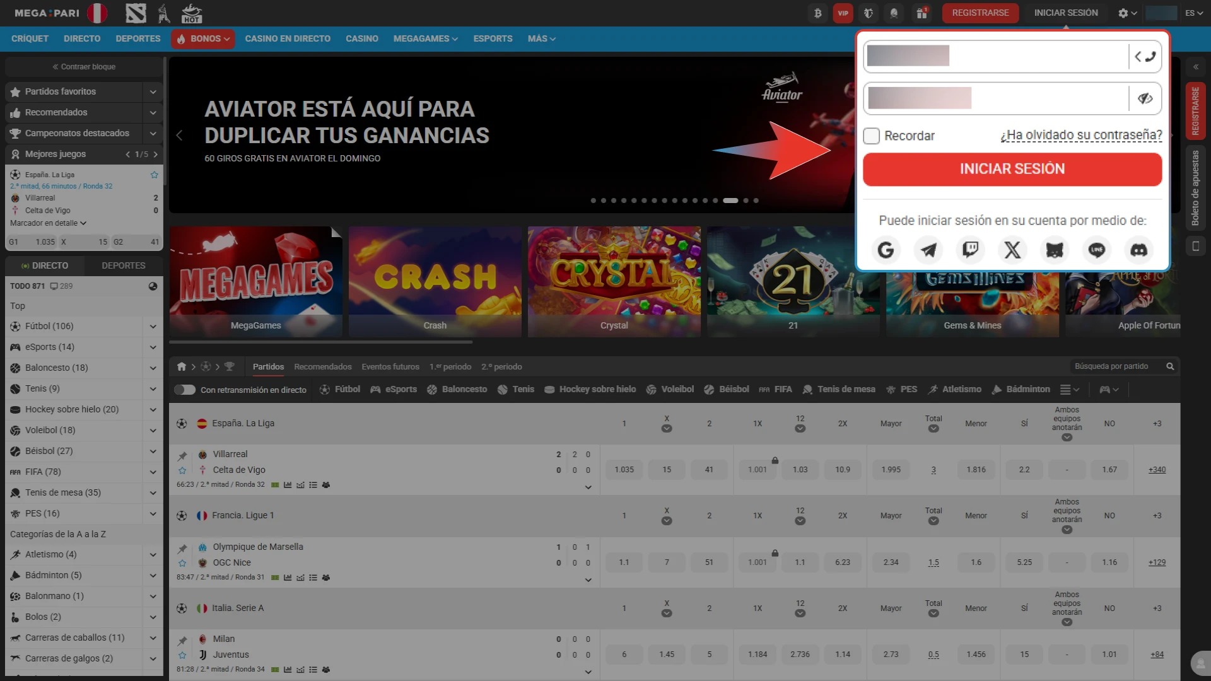Expand Partidos favoritos section

[x=153, y=92]
